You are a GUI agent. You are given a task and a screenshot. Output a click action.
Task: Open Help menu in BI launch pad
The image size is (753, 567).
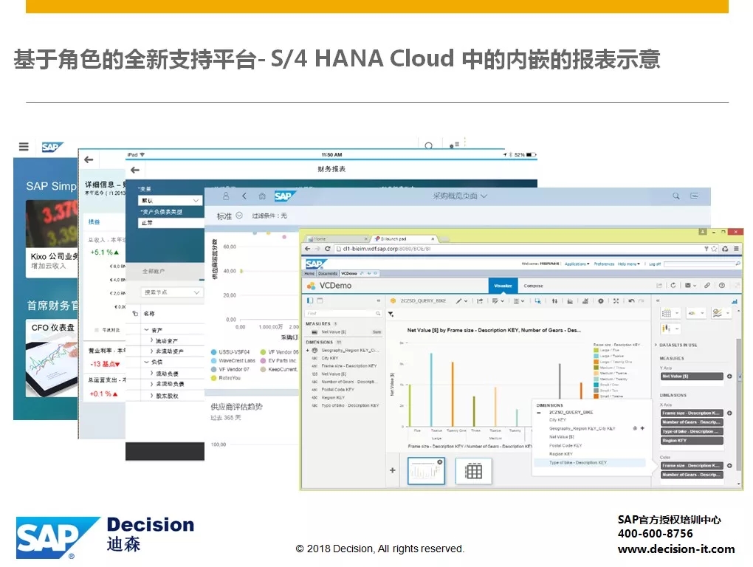(x=629, y=264)
